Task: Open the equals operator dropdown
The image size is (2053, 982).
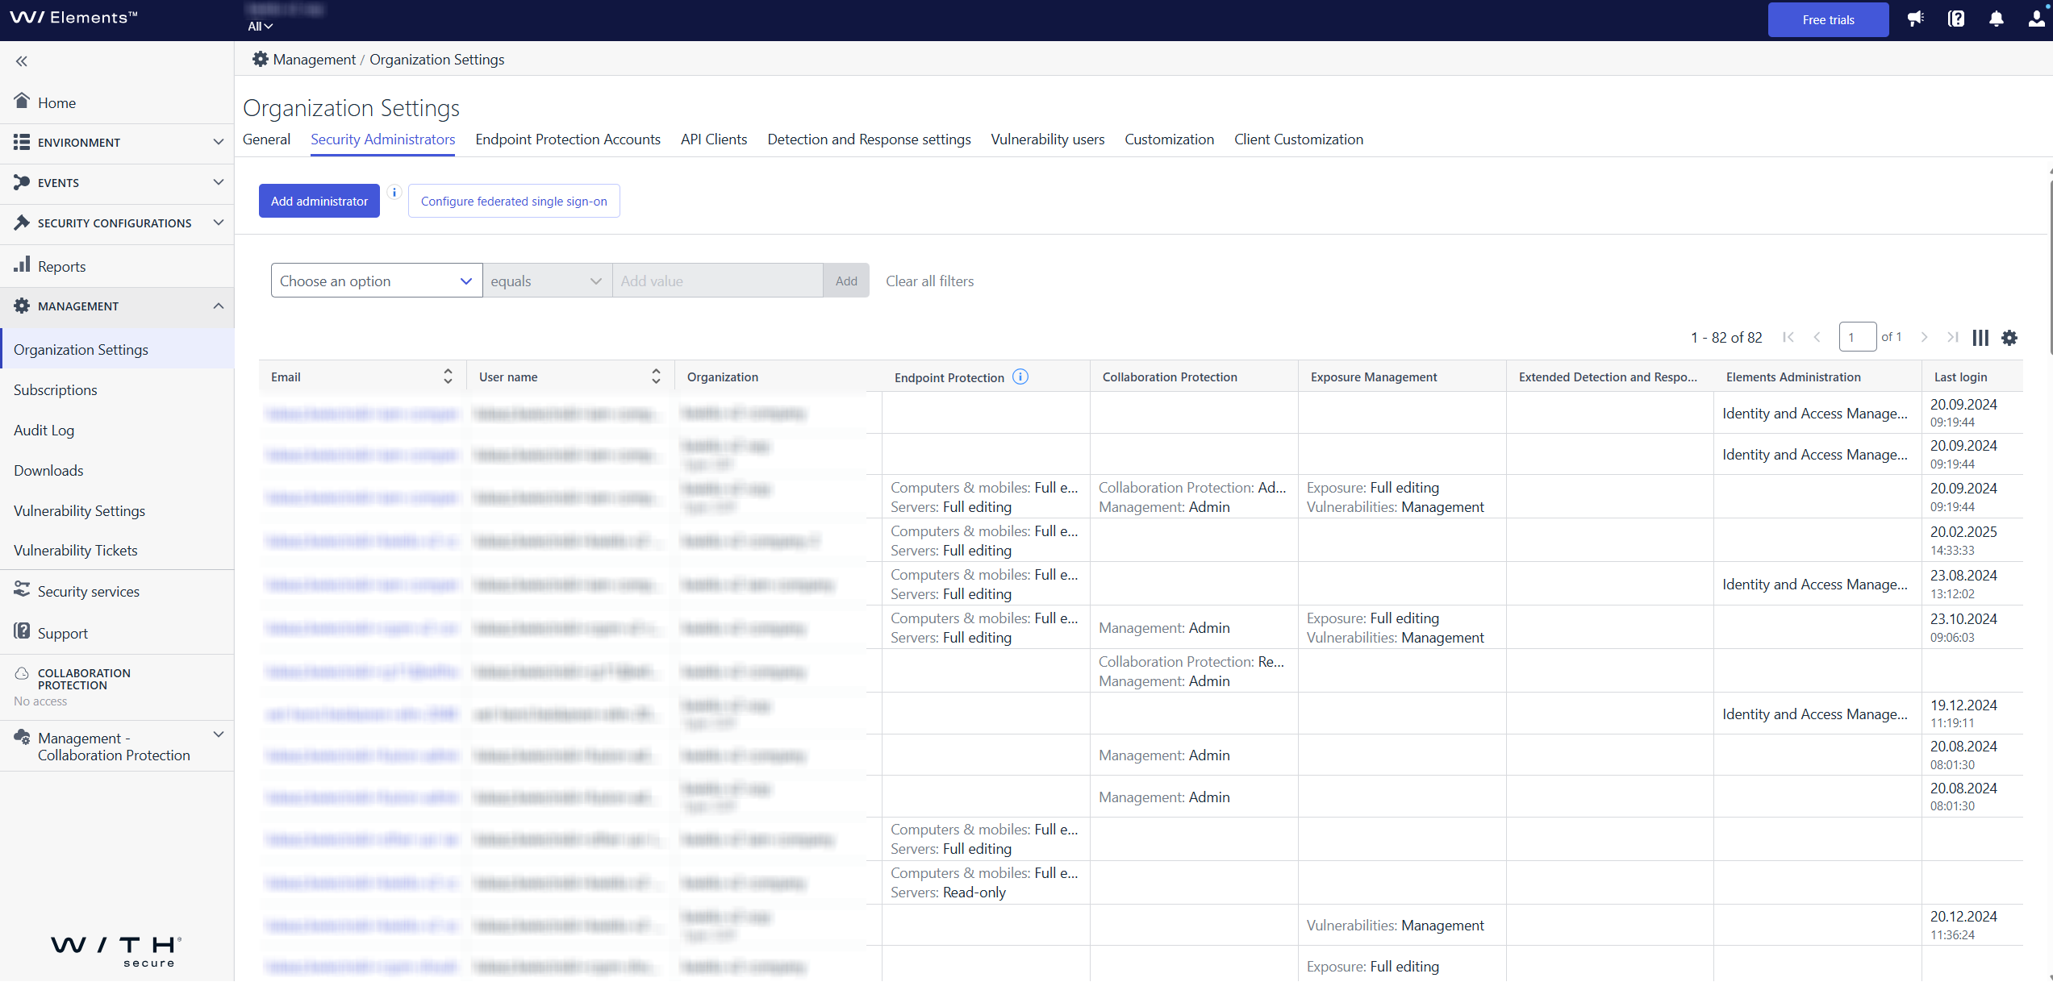Action: pyautogui.click(x=547, y=281)
